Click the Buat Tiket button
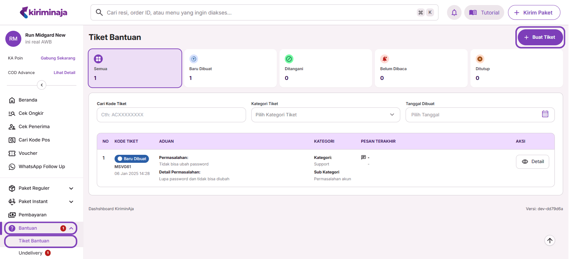The height and width of the screenshot is (259, 569). click(540, 37)
